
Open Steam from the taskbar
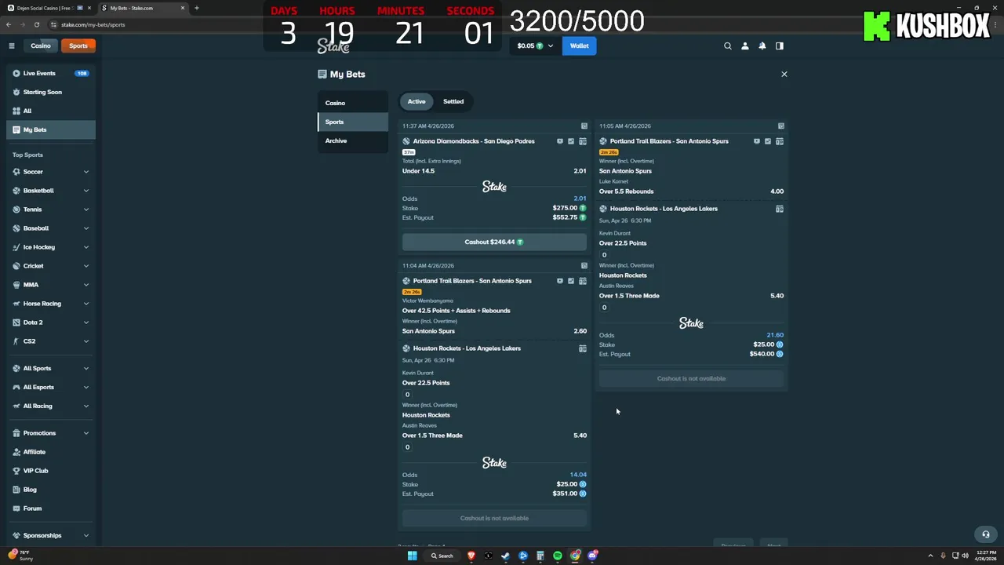[506, 556]
